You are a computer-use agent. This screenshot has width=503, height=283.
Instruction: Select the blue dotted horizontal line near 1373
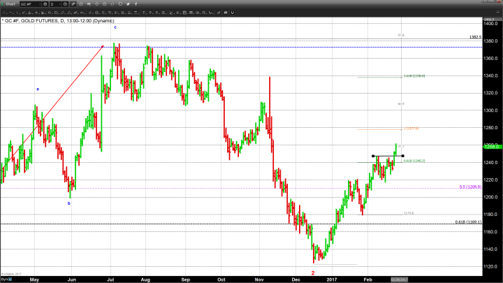coord(240,48)
